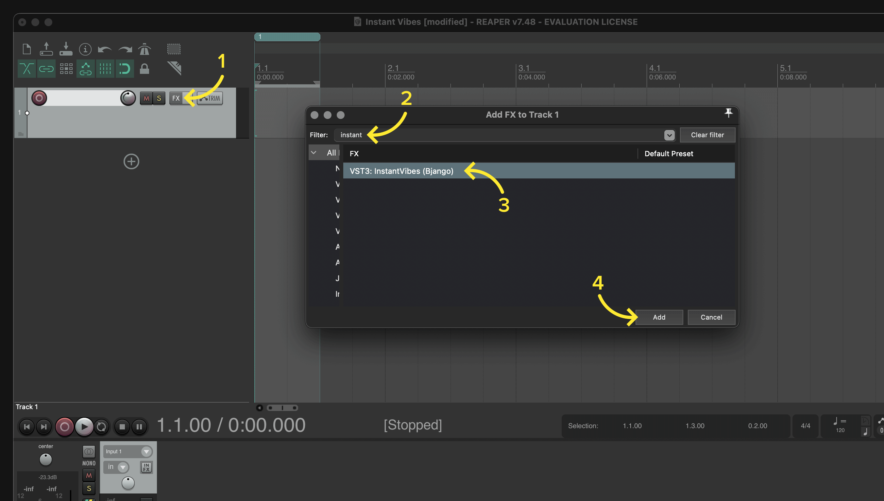Click the dashed rectangle toolbar icon
Viewport: 884px width, 501px height.
tap(174, 49)
